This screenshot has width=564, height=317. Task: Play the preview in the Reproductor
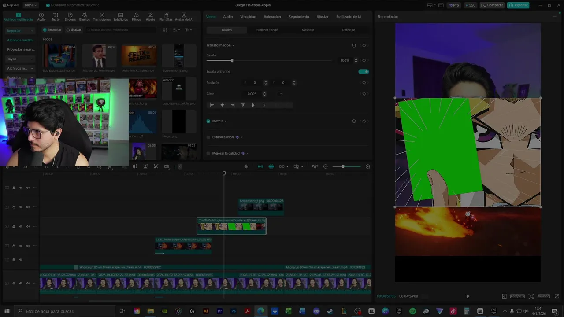(x=468, y=296)
